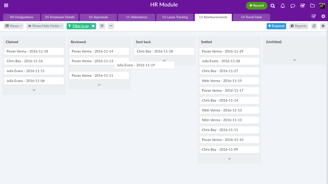328x184 pixels.
Task: Click the select-records check icon in toolbar
Action: click(x=102, y=26)
